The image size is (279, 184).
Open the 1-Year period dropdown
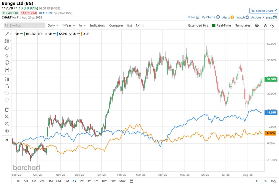click(x=69, y=25)
